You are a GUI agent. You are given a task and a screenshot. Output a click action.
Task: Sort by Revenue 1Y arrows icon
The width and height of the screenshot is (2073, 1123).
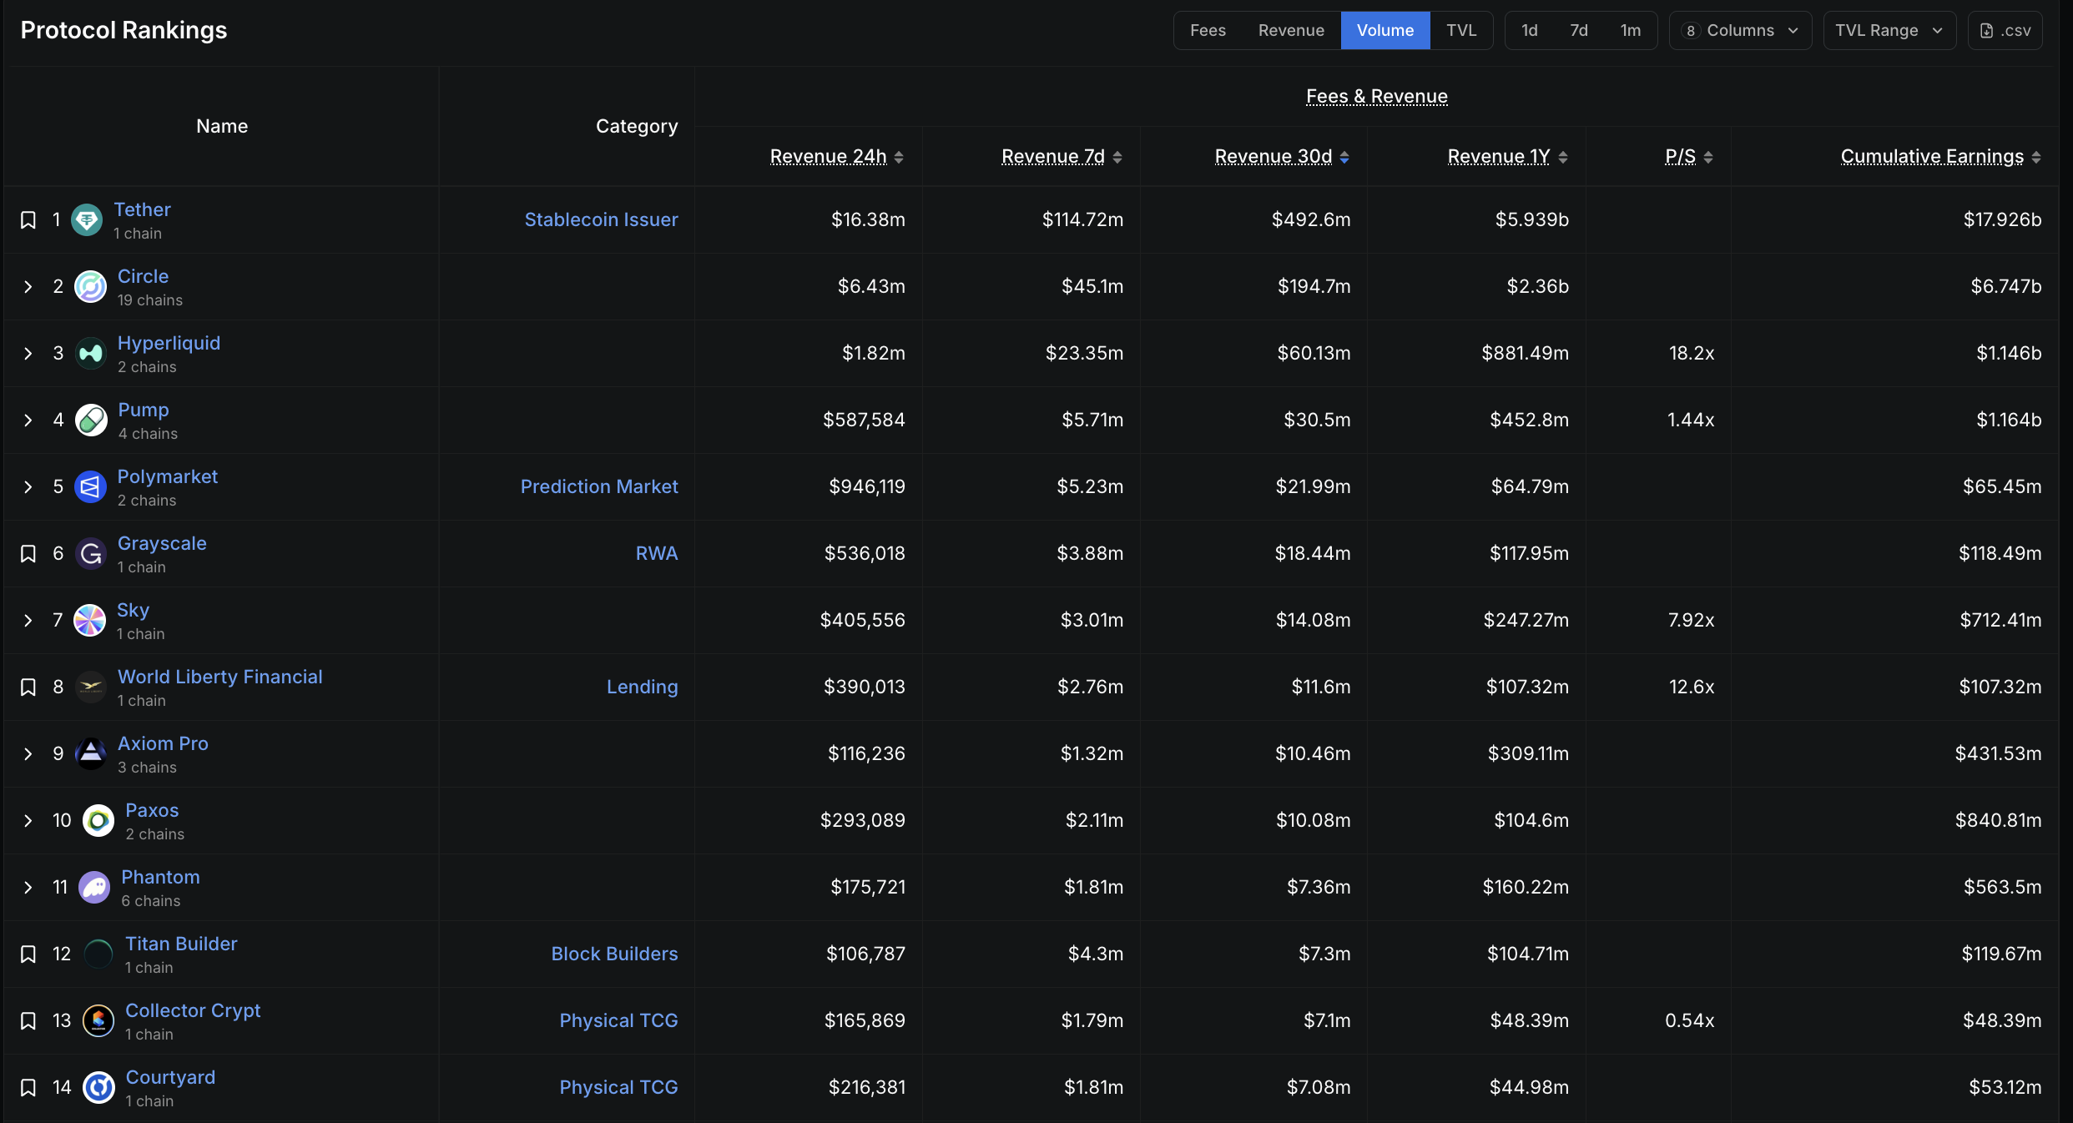tap(1563, 158)
